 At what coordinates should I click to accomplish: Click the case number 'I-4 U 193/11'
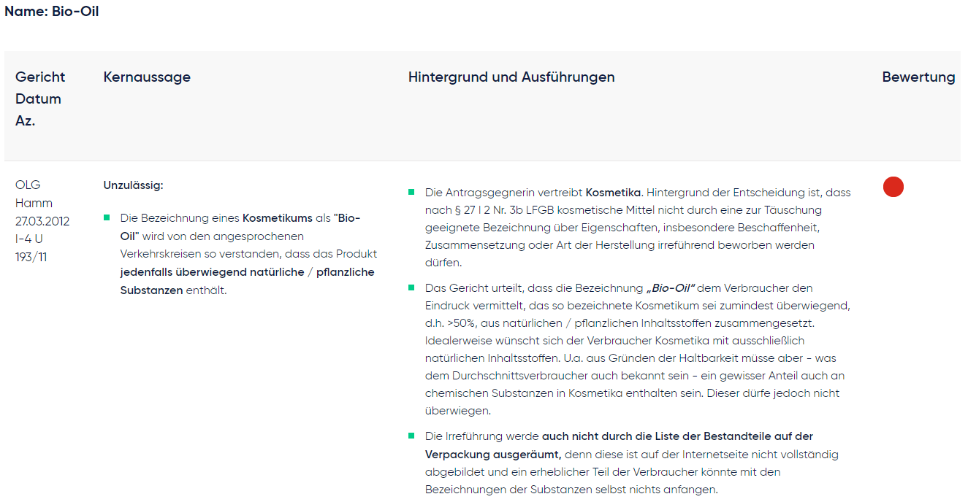[x=31, y=248]
